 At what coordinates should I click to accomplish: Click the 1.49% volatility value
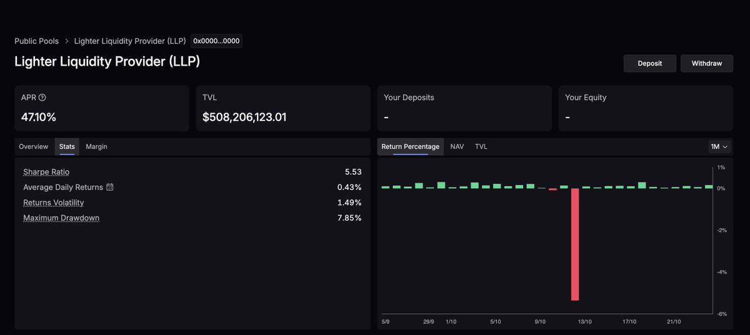[349, 202]
